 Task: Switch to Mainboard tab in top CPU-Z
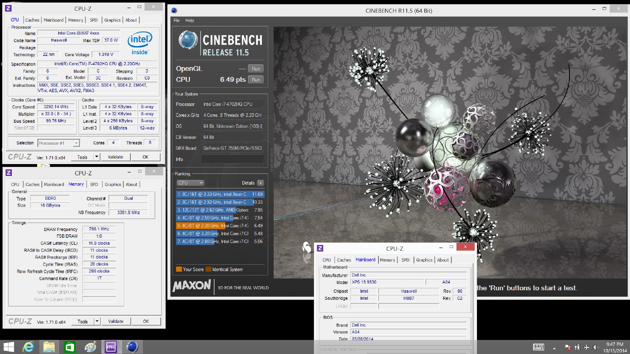point(53,20)
